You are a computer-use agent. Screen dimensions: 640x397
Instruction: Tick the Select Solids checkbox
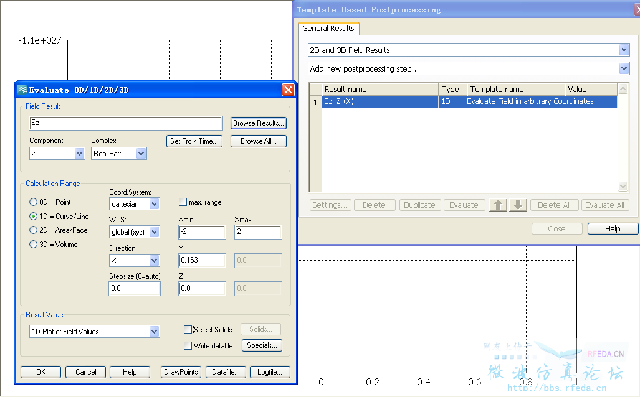point(188,330)
